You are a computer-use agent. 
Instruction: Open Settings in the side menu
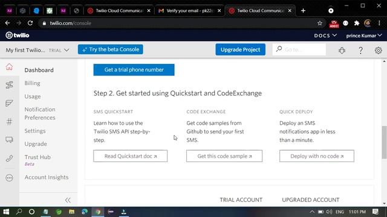tap(35, 131)
